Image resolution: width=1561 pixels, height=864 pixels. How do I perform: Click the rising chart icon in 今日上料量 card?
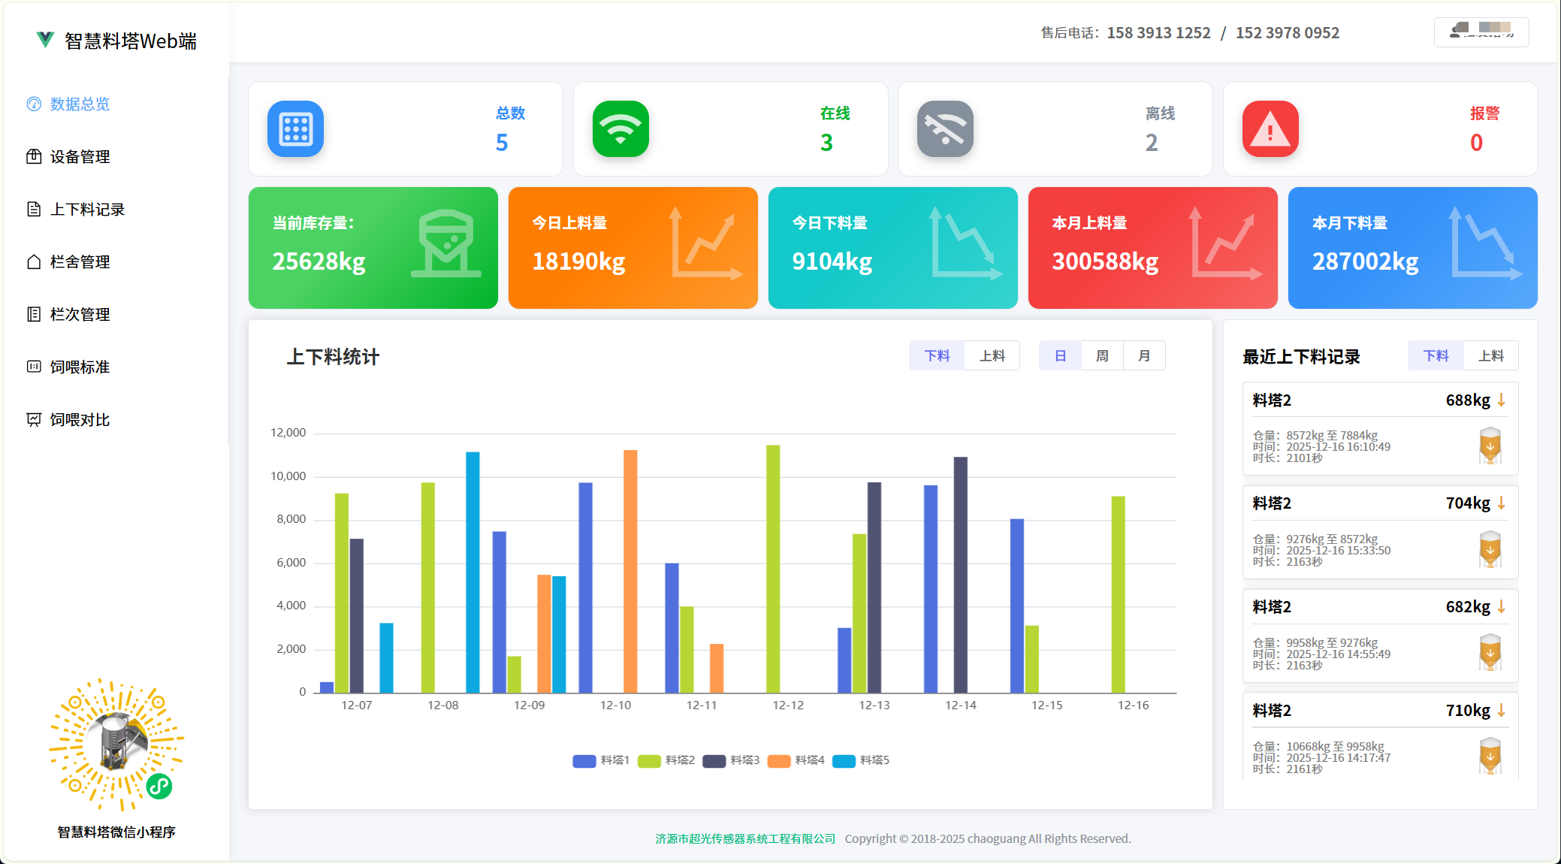[x=705, y=244]
